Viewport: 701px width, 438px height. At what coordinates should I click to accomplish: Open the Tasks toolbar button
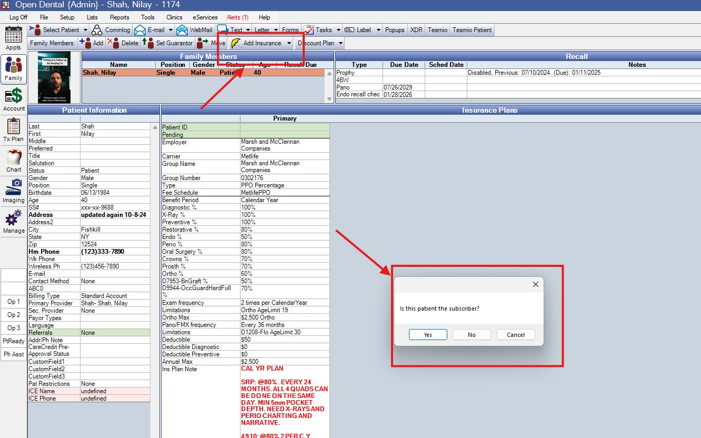pyautogui.click(x=318, y=30)
